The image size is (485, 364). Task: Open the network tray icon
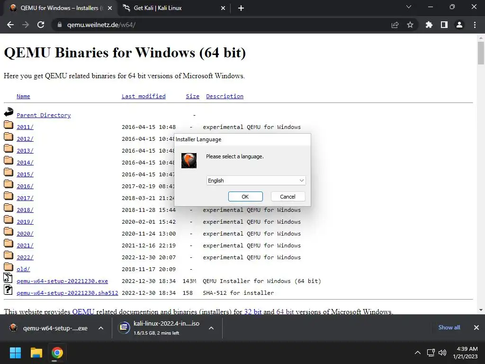click(431, 353)
